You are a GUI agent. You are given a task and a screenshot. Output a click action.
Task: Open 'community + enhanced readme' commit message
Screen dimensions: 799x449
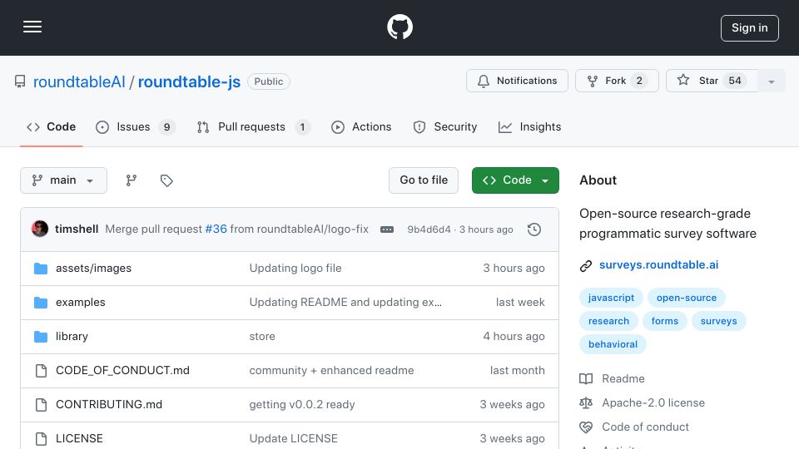click(331, 371)
